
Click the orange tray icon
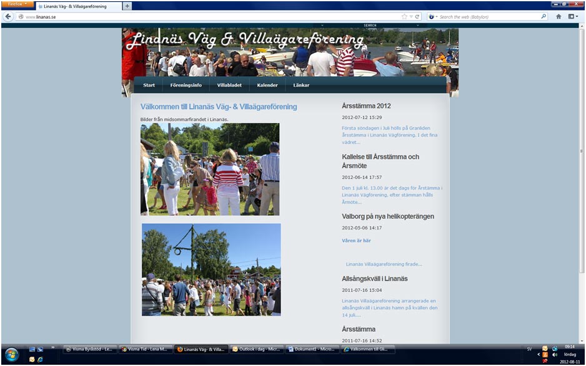545,355
